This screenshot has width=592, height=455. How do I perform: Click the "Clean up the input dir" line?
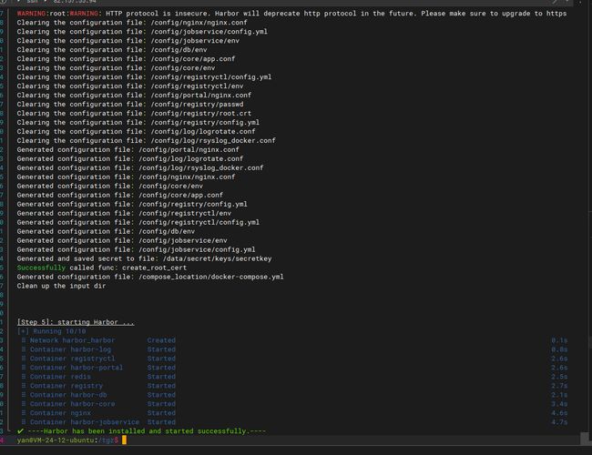pyautogui.click(x=60, y=286)
